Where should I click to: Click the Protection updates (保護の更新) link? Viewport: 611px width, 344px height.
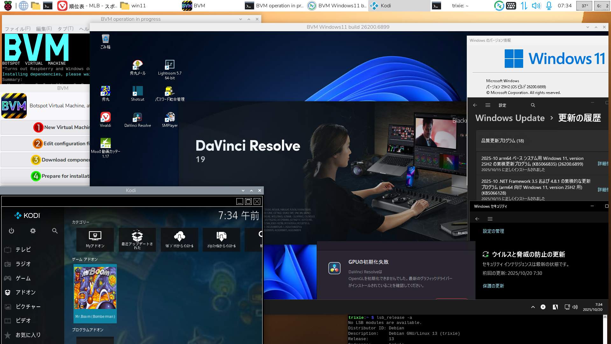click(493, 286)
